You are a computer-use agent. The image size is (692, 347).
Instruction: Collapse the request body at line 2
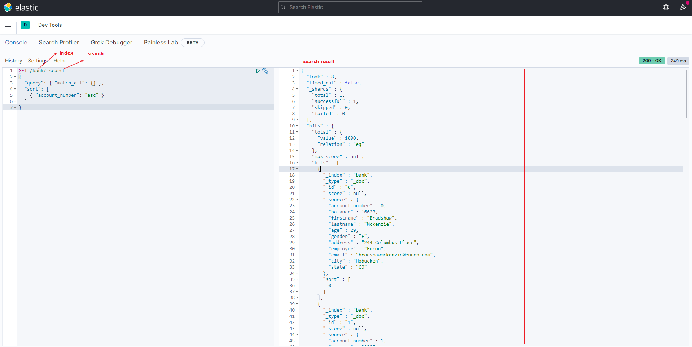[x=15, y=77]
